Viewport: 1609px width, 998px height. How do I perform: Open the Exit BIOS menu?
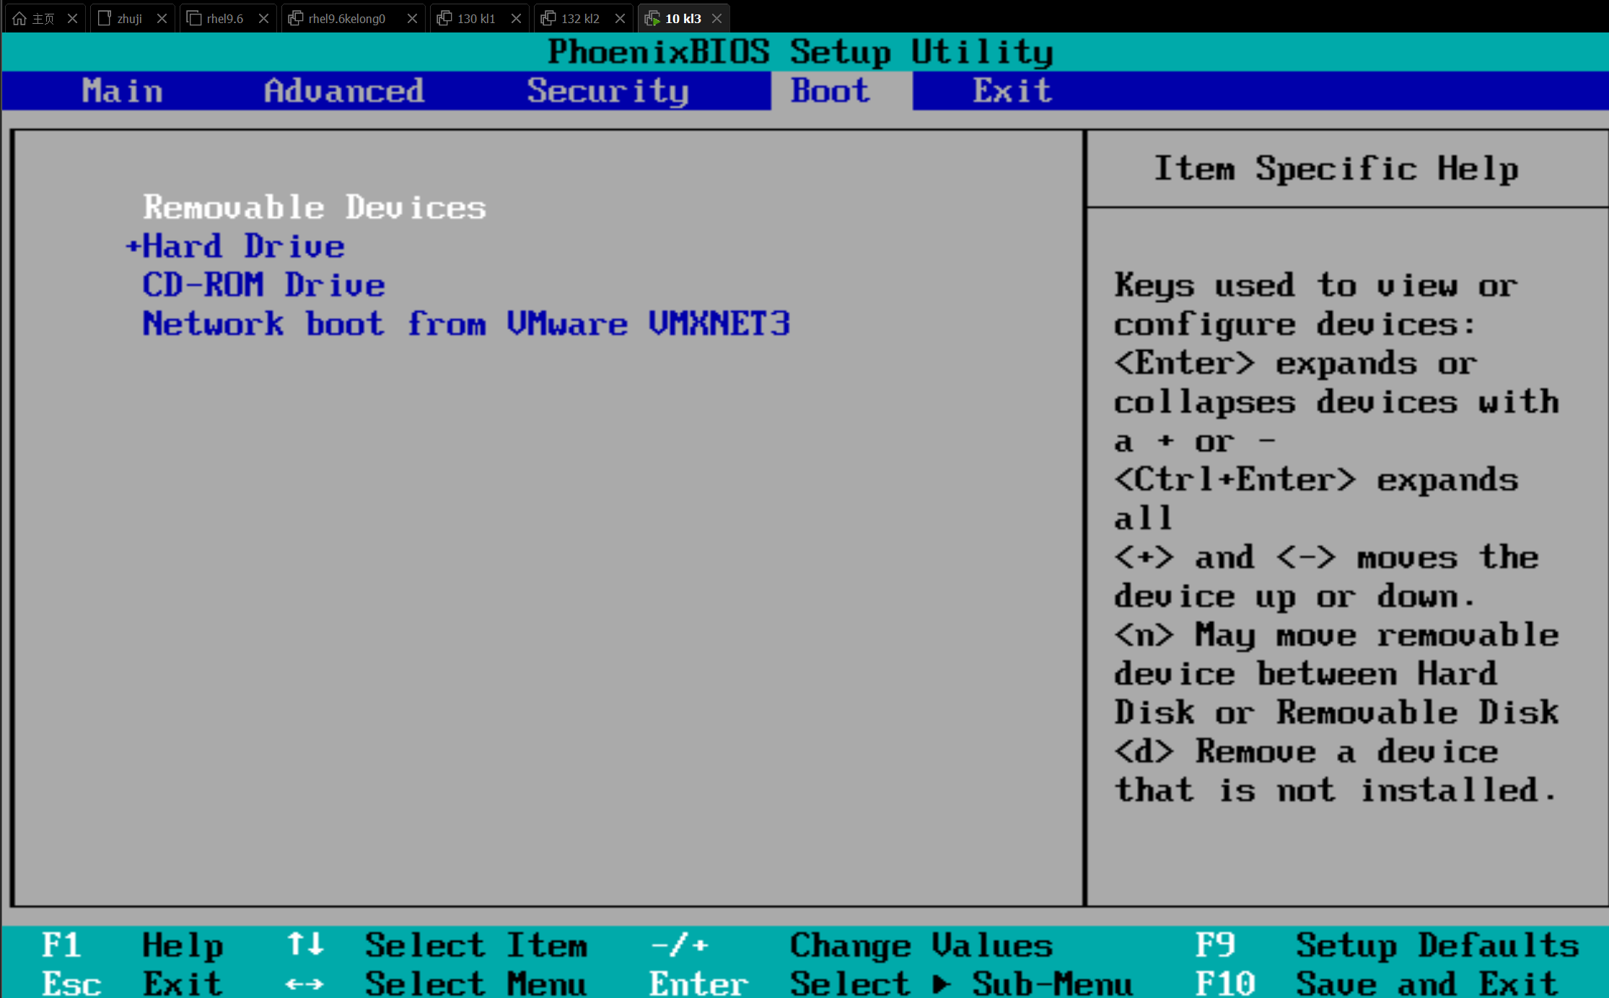click(x=1012, y=91)
